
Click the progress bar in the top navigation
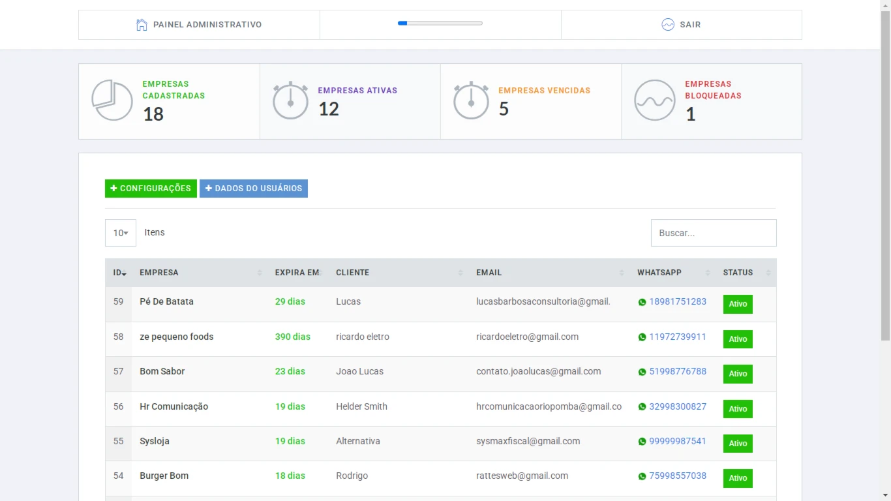440,23
